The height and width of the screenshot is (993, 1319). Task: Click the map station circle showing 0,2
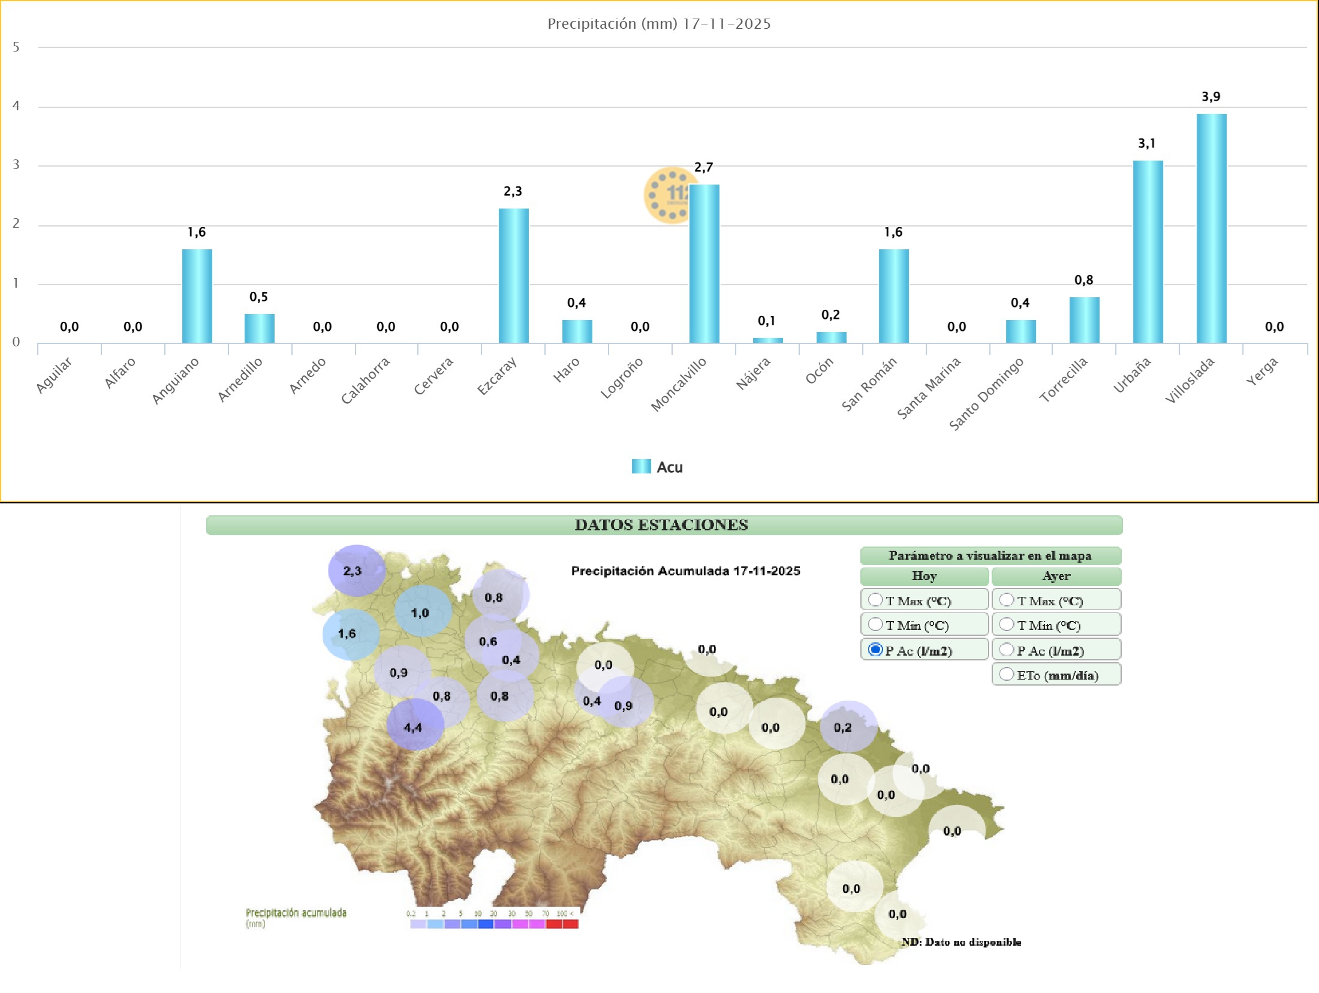[848, 727]
